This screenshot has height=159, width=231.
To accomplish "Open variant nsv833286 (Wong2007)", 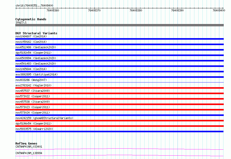I will 31,80.
